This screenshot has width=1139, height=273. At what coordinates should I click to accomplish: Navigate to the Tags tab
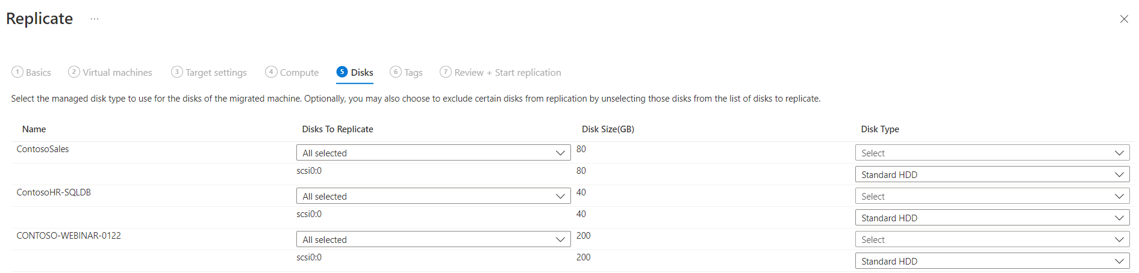pos(407,72)
